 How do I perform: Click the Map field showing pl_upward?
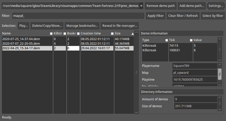pyautogui.click(x=195, y=72)
